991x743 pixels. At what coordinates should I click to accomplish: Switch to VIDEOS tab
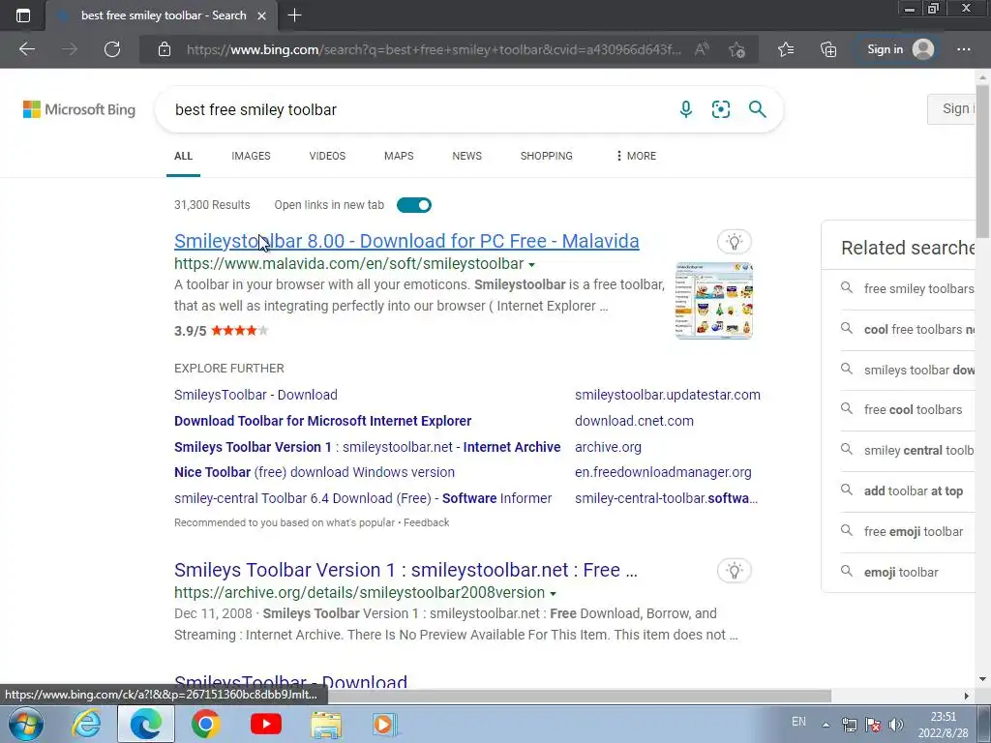pos(327,156)
